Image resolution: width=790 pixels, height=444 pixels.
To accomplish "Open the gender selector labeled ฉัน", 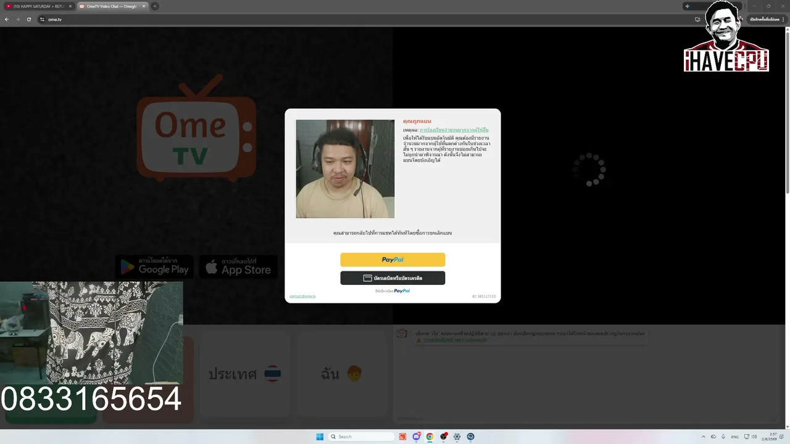I will 341,374.
